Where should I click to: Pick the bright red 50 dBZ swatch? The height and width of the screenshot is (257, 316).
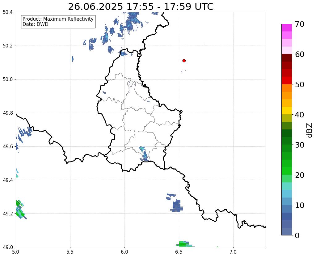click(x=287, y=80)
